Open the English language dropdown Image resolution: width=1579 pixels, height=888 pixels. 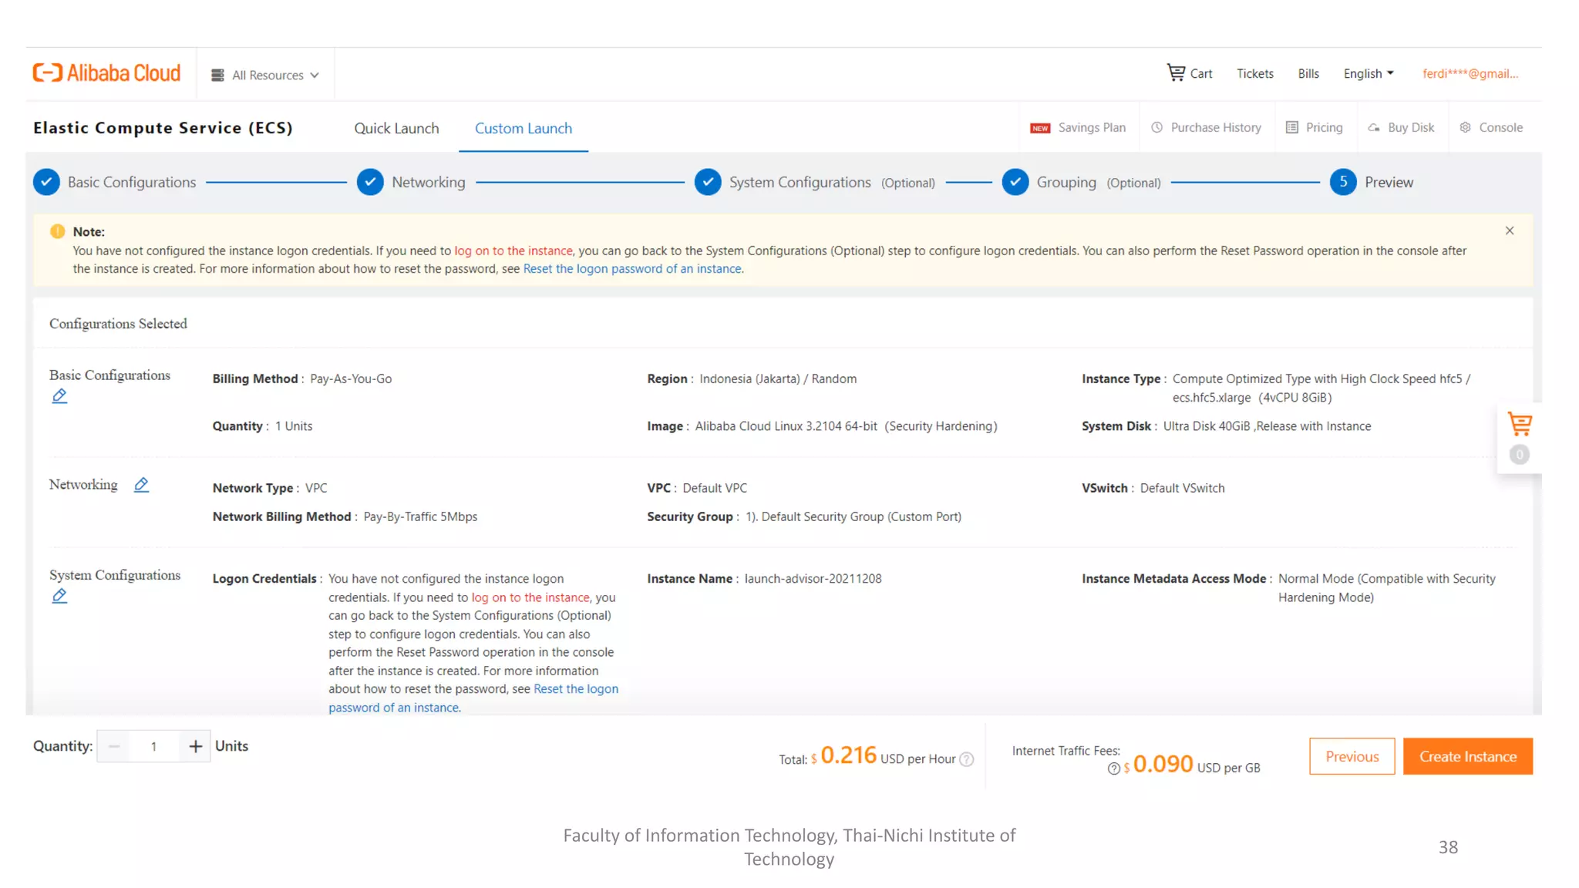pyautogui.click(x=1369, y=74)
